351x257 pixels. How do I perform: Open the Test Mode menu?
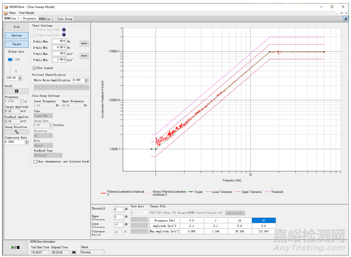26,12
